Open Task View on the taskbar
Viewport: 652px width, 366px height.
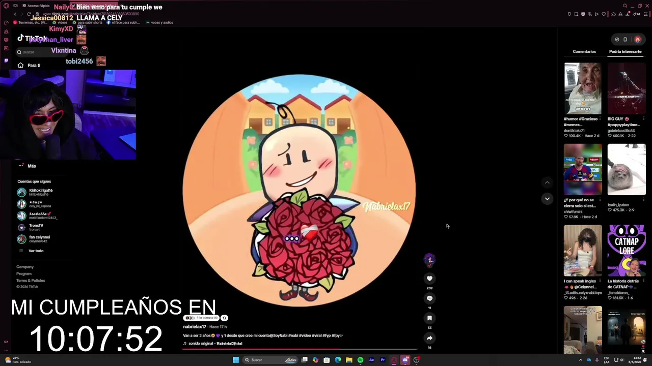(305, 360)
